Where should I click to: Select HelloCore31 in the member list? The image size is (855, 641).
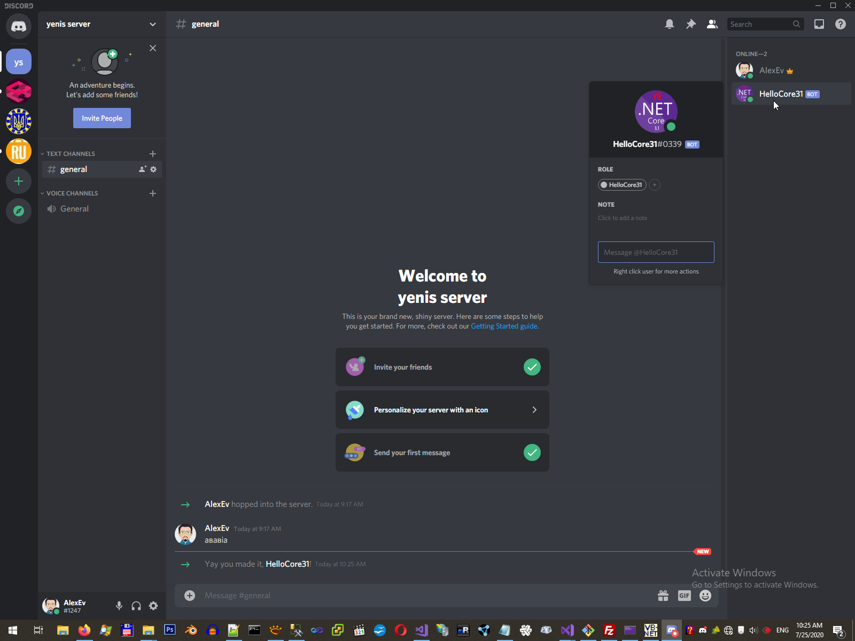tap(791, 94)
